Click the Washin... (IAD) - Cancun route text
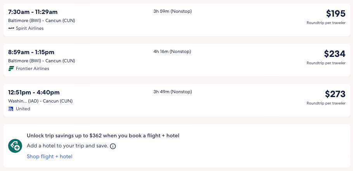 pyautogui.click(x=40, y=101)
